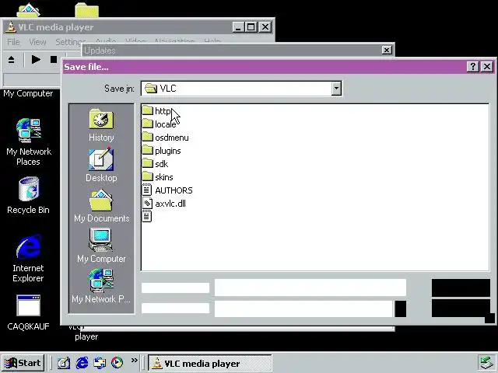The width and height of the screenshot is (498, 373).
Task: Minimize the VLC media player window
Action: [x=238, y=27]
